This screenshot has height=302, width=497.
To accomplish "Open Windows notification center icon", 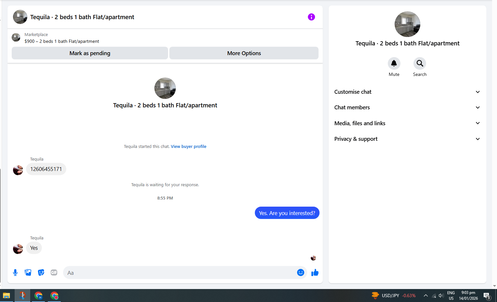I will tap(487, 296).
